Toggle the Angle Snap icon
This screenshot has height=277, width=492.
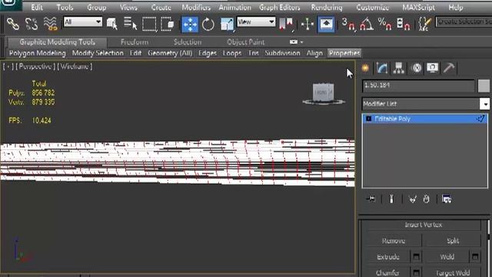tap(367, 24)
